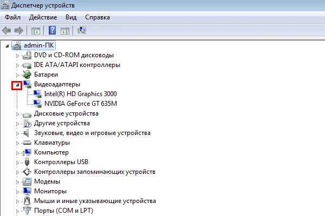Select the Компьютер label
This screenshot has width=325, height=216.
point(51,152)
